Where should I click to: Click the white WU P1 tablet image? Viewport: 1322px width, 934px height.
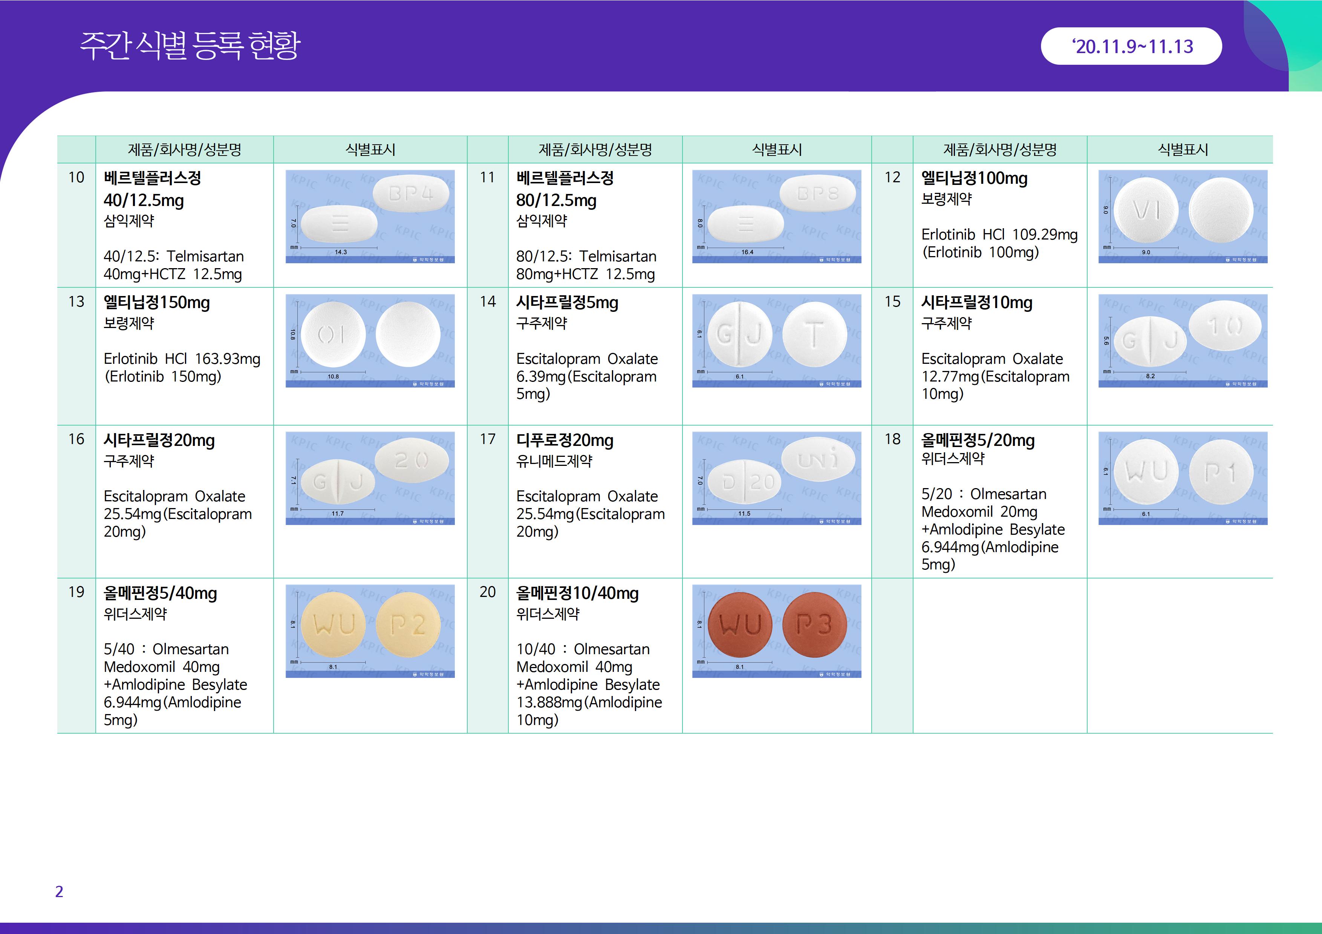(x=1183, y=478)
